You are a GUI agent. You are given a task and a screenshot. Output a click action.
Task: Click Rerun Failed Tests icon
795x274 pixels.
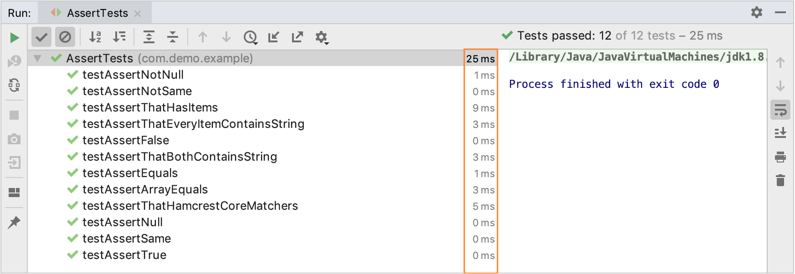[x=15, y=61]
